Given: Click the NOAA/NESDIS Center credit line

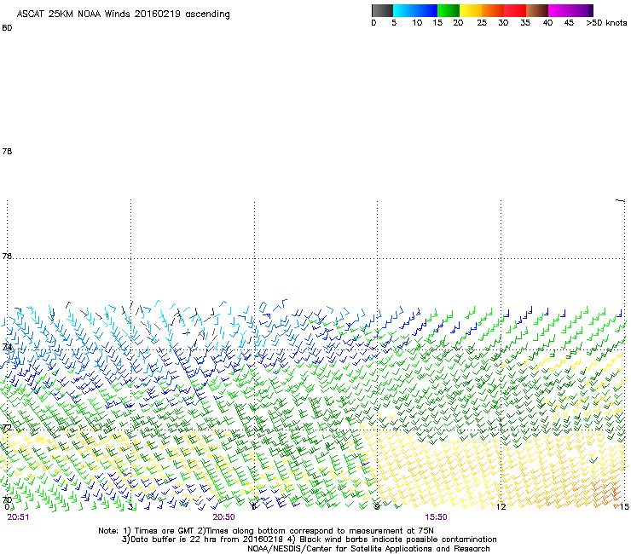Looking at the screenshot, I should click(368, 549).
